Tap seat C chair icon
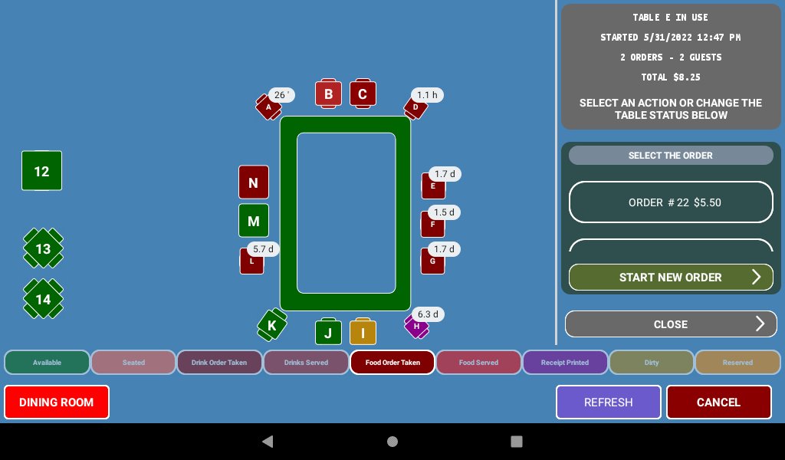Screen dimensions: 785x460 [x=363, y=94]
